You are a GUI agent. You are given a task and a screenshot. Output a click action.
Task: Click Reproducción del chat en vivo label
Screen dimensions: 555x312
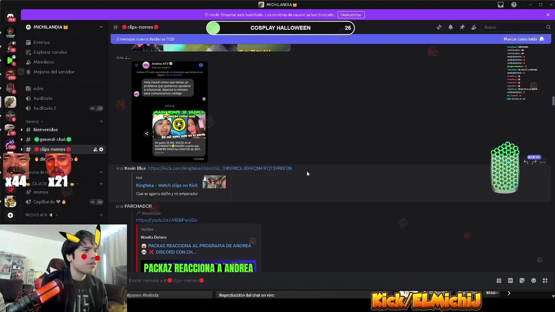pyautogui.click(x=247, y=295)
